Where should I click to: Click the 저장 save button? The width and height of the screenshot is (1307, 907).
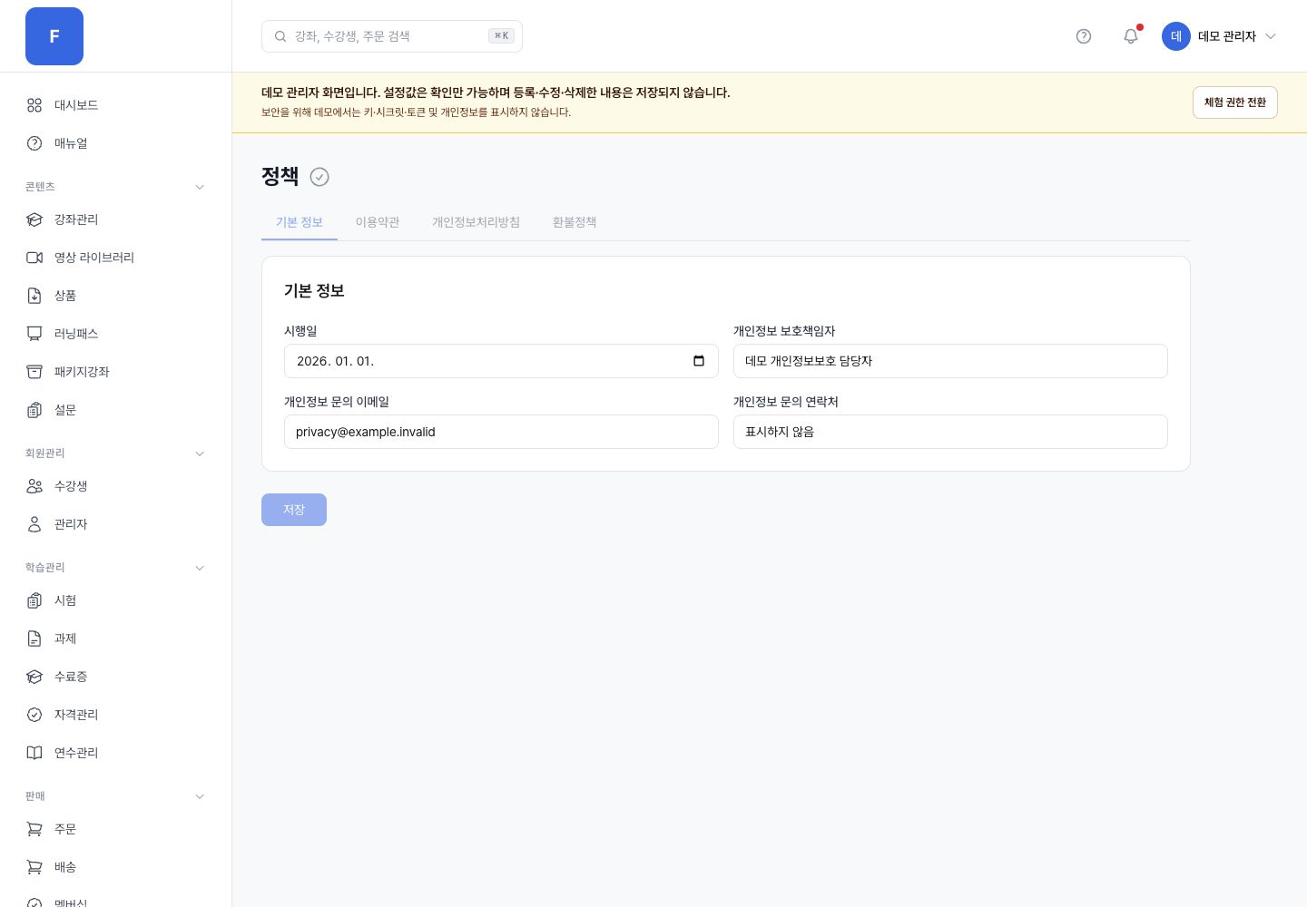pos(294,510)
